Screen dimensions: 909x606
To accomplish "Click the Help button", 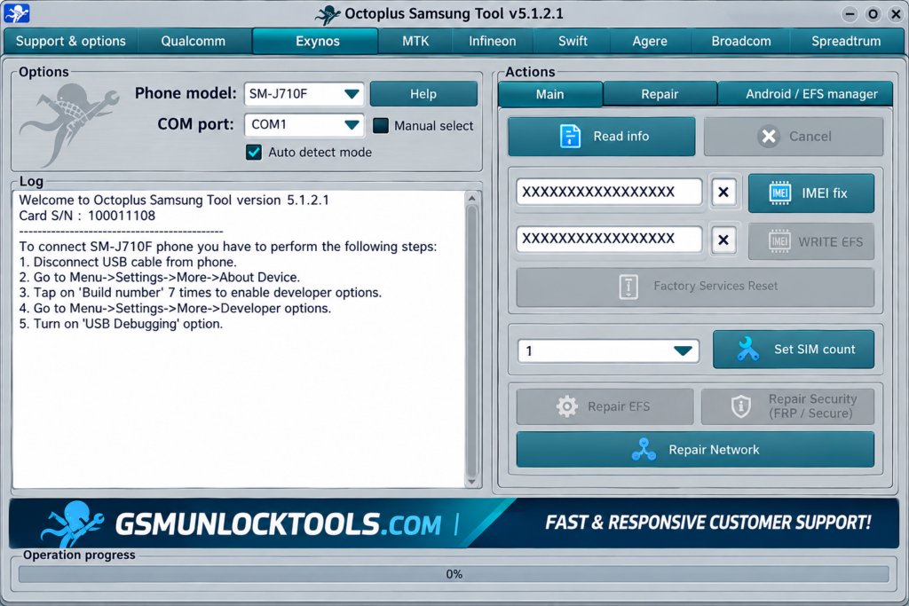I will [423, 94].
